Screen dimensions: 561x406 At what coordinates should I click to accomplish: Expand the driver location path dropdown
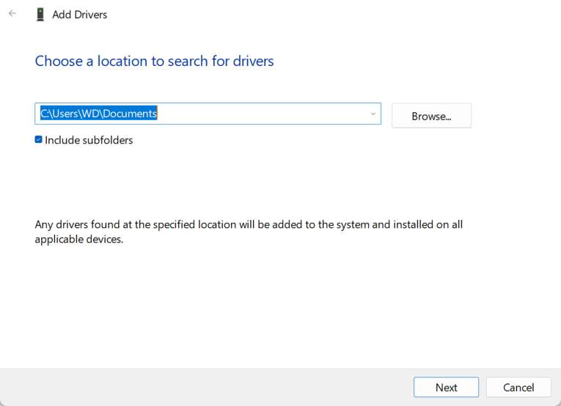point(373,114)
